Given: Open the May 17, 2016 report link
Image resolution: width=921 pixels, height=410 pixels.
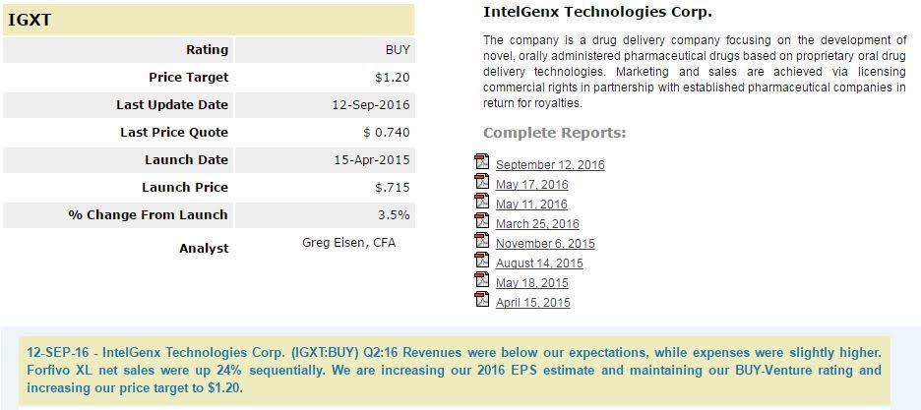Looking at the screenshot, I should click(531, 185).
